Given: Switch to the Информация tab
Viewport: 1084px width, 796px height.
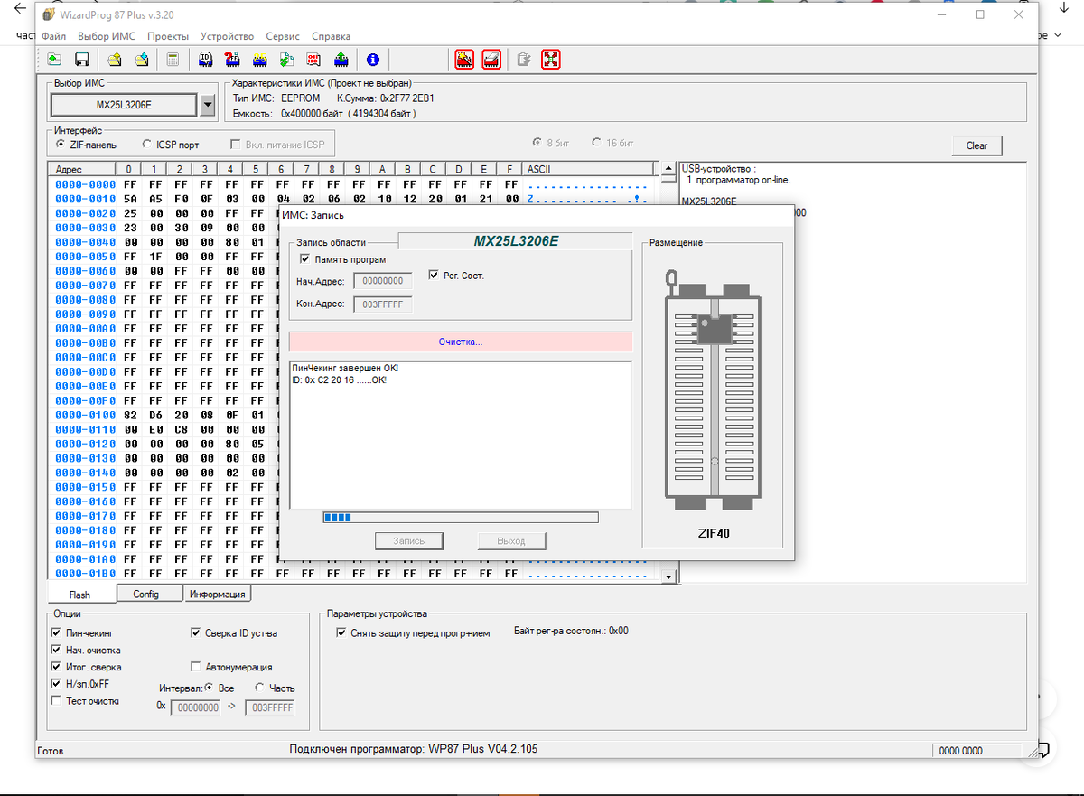Looking at the screenshot, I should 217,594.
